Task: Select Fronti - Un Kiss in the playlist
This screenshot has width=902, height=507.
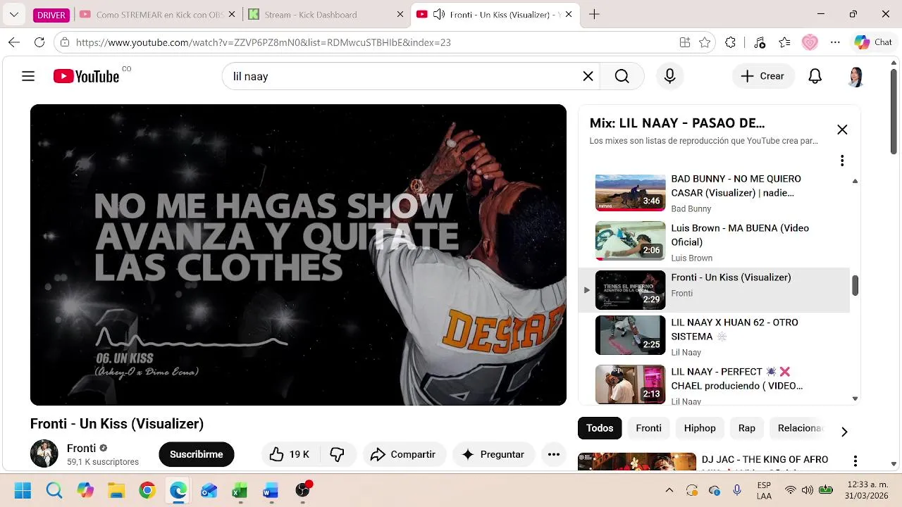Action: (714, 290)
